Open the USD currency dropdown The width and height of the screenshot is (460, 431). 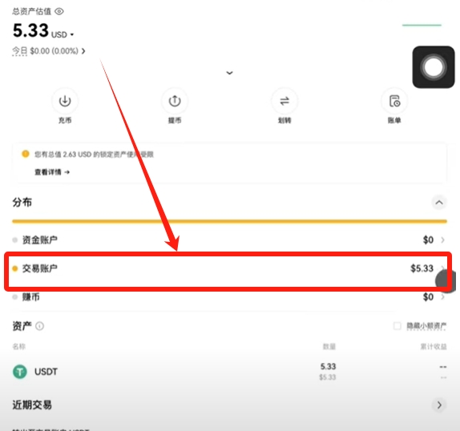click(63, 35)
